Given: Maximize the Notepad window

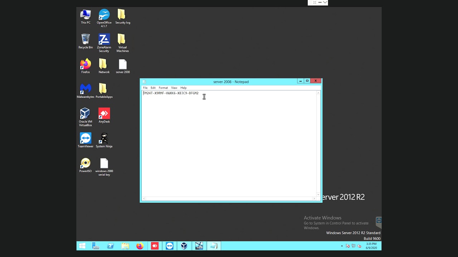Looking at the screenshot, I should tap(307, 81).
